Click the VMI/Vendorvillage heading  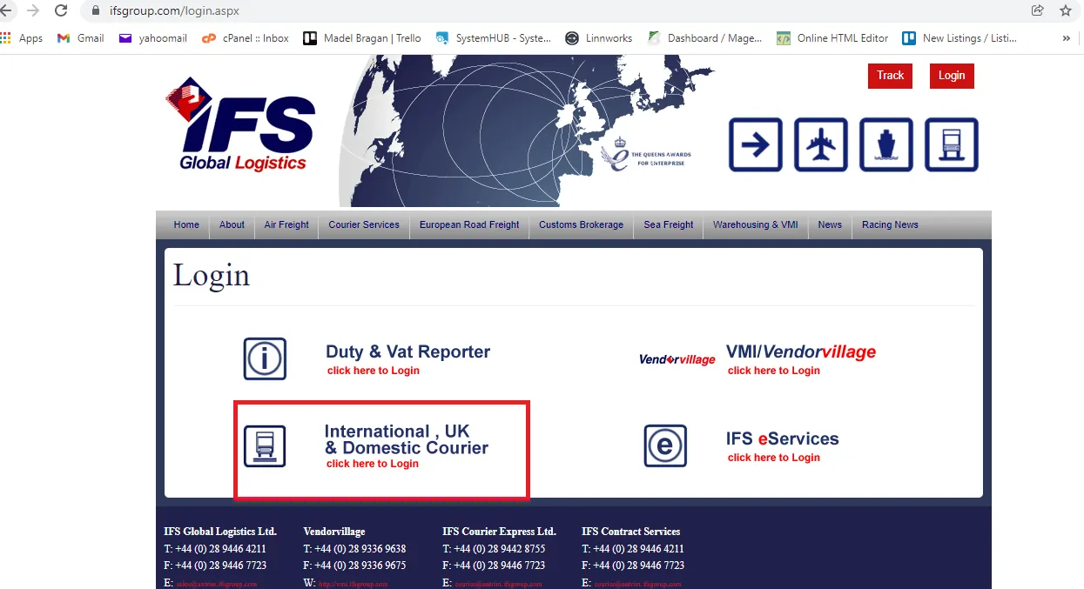point(801,351)
